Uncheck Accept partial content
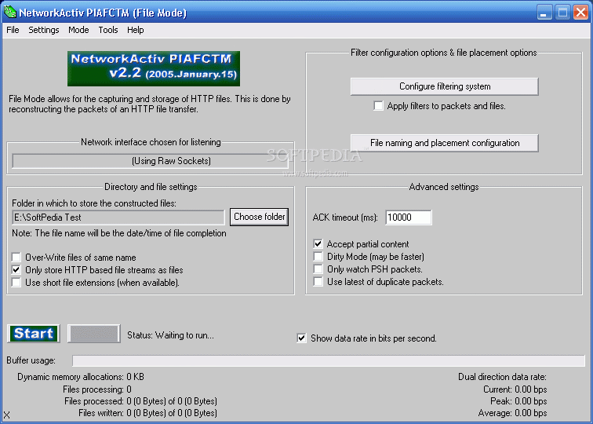This screenshot has height=424, width=593. 318,243
